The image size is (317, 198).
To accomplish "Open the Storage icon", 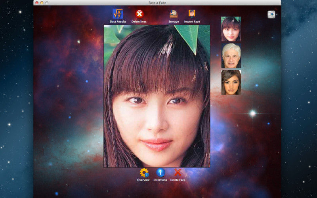I will click(174, 14).
